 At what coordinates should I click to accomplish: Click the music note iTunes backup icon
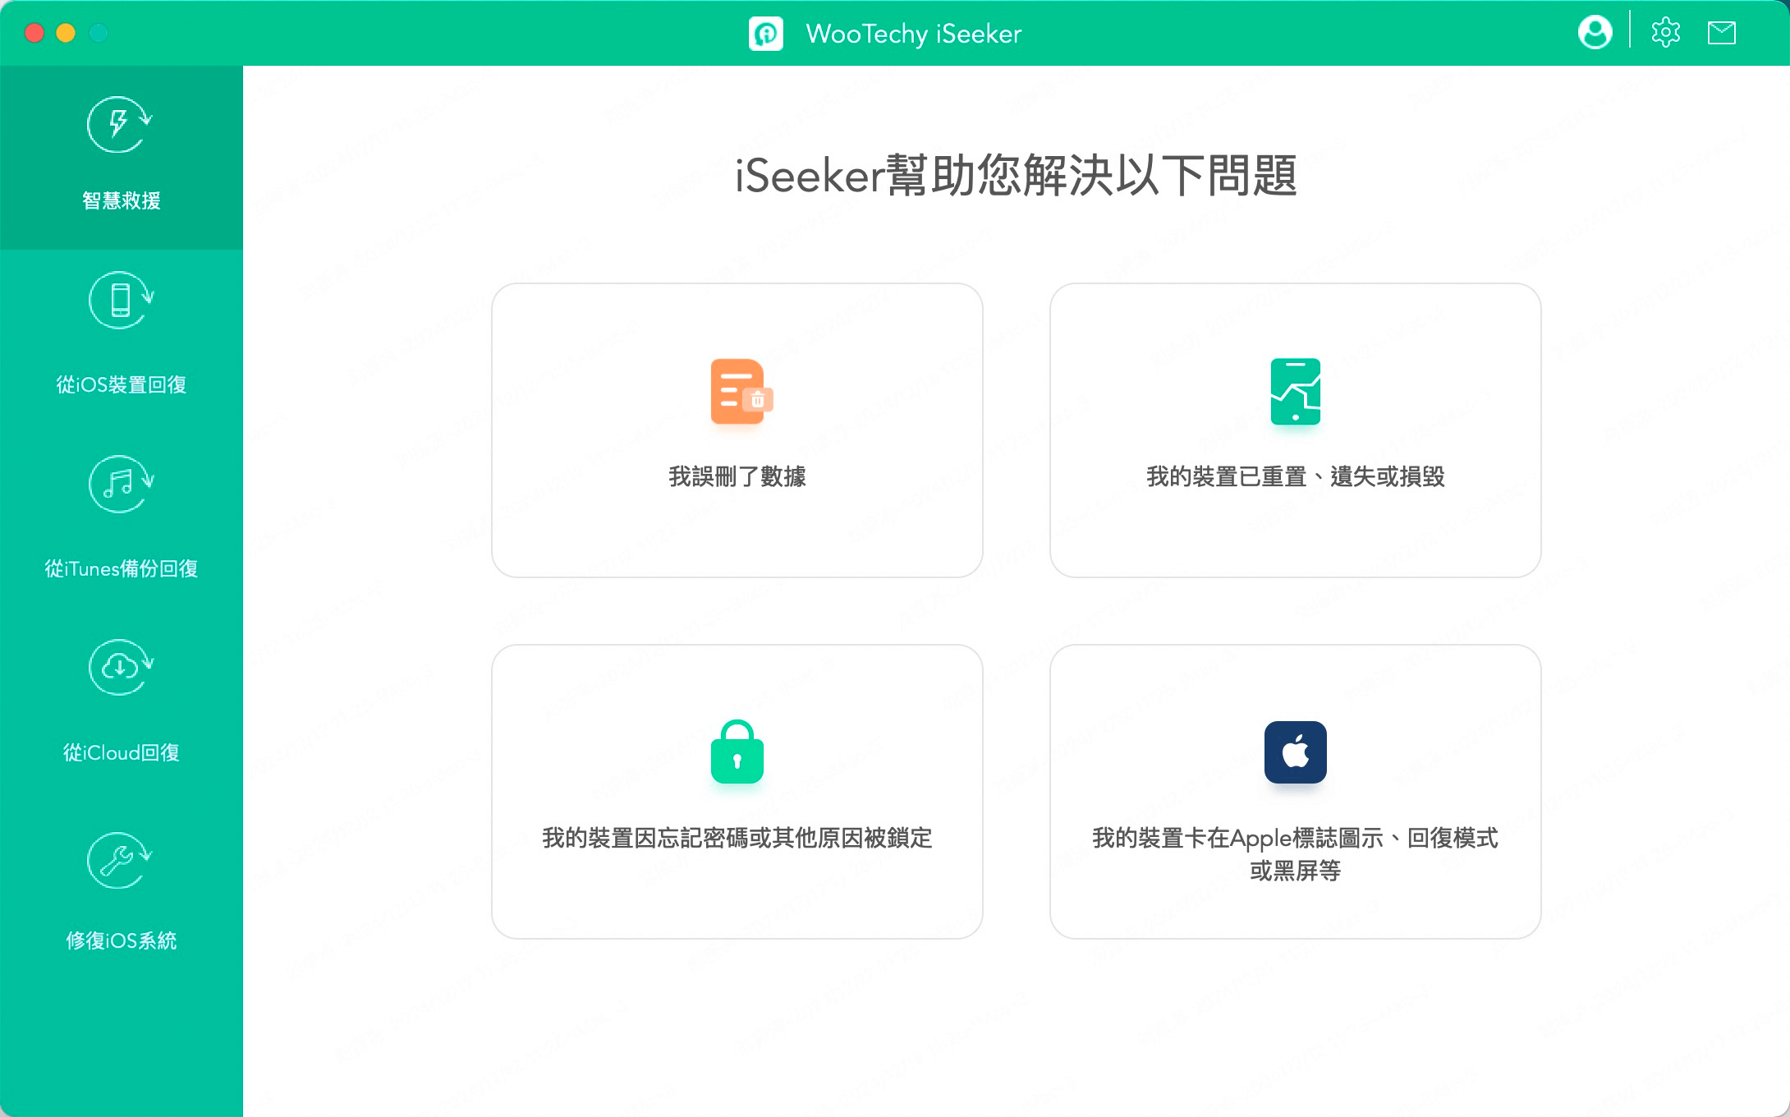(x=121, y=484)
